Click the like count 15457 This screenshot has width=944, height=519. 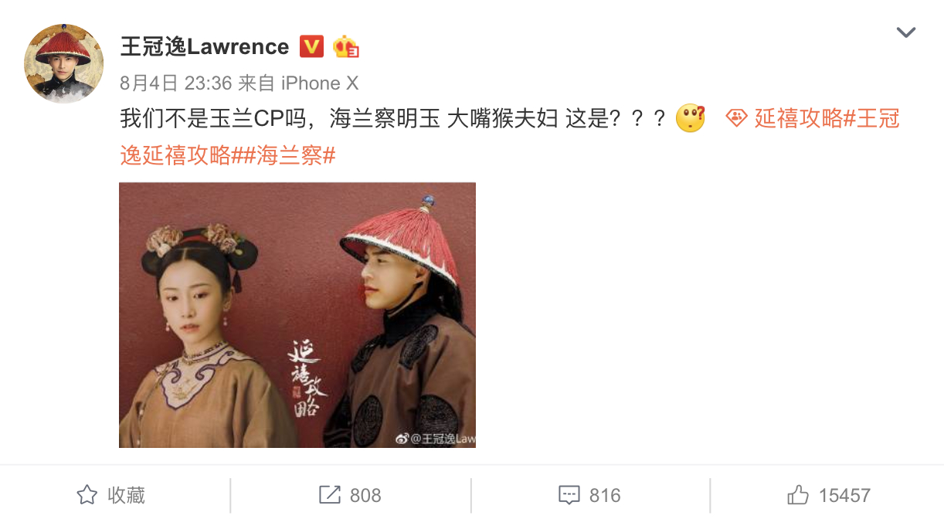tap(844, 495)
